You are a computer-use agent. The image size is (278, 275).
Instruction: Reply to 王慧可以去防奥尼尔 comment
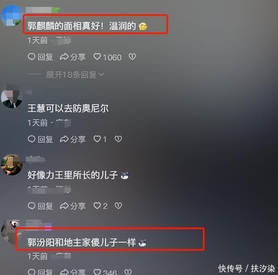click(40, 139)
